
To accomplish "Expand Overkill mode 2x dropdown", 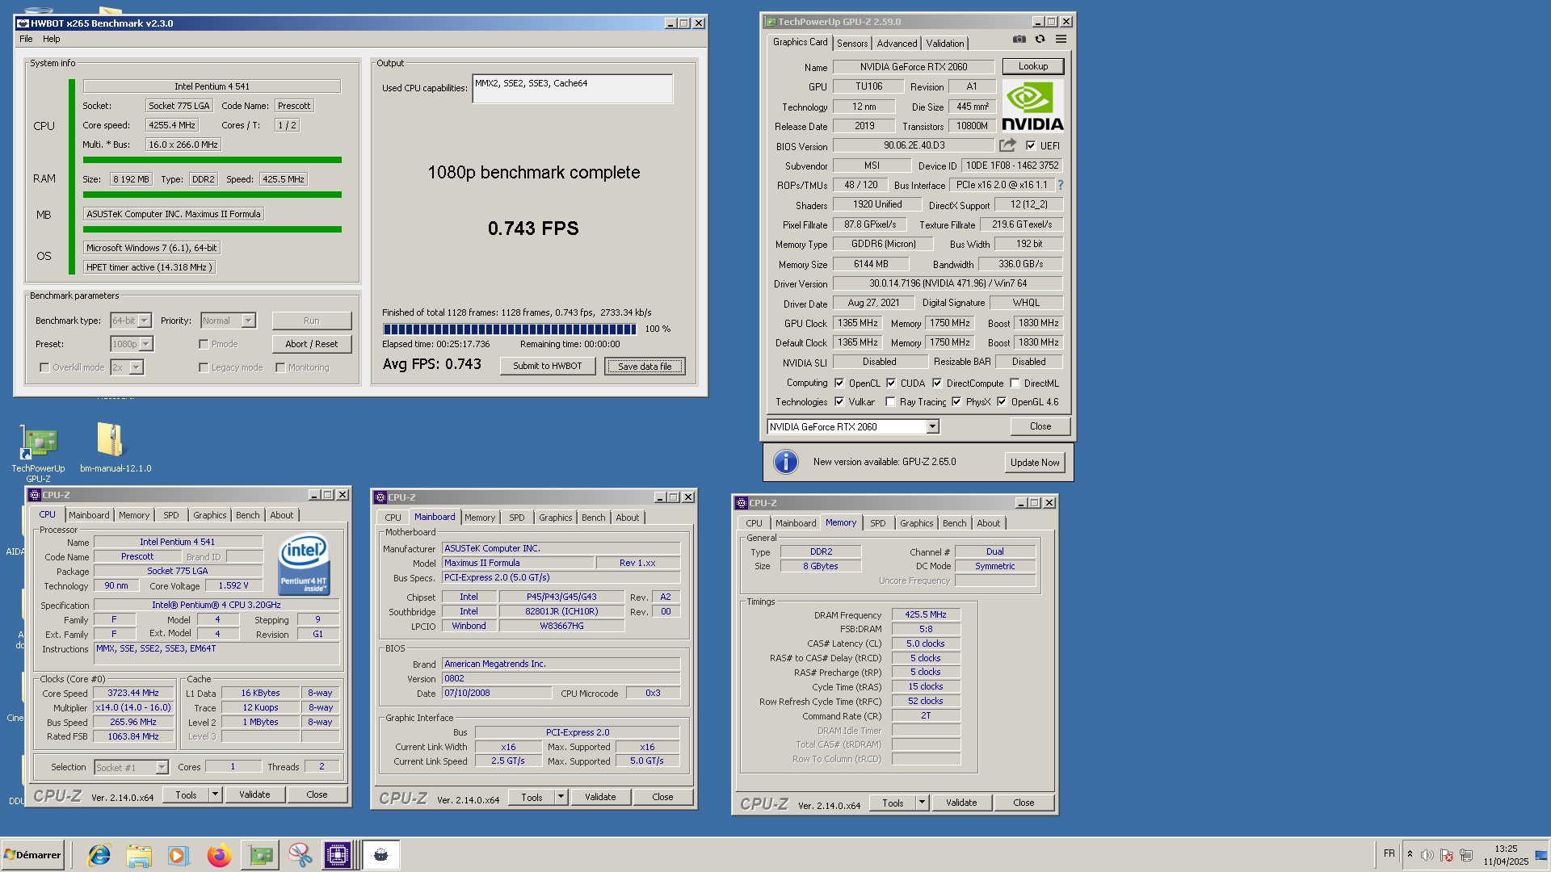I will [x=136, y=367].
